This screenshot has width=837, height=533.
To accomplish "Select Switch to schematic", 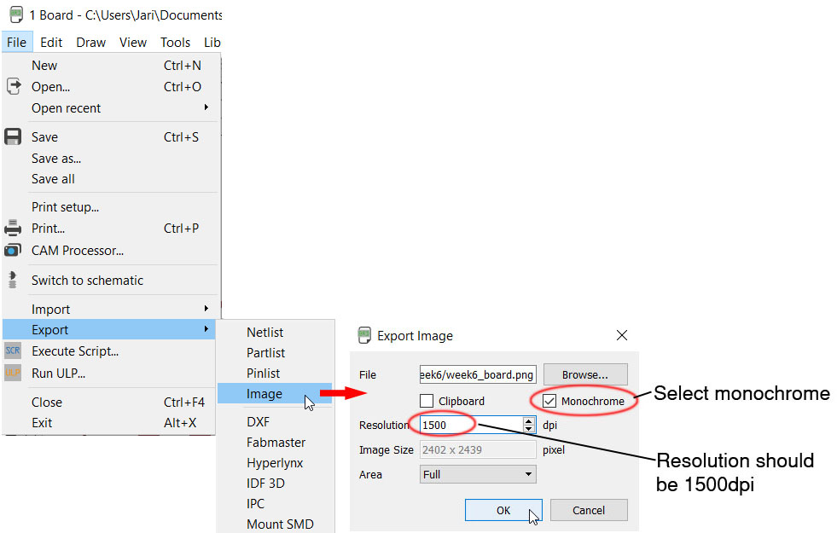I will tap(109, 280).
